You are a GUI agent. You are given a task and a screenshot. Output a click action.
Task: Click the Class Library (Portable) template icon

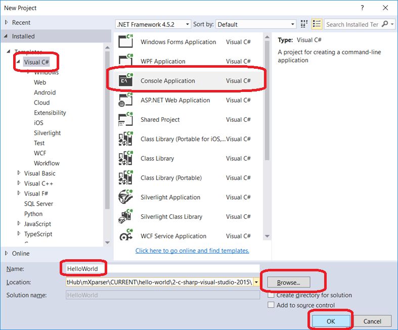coord(125,177)
